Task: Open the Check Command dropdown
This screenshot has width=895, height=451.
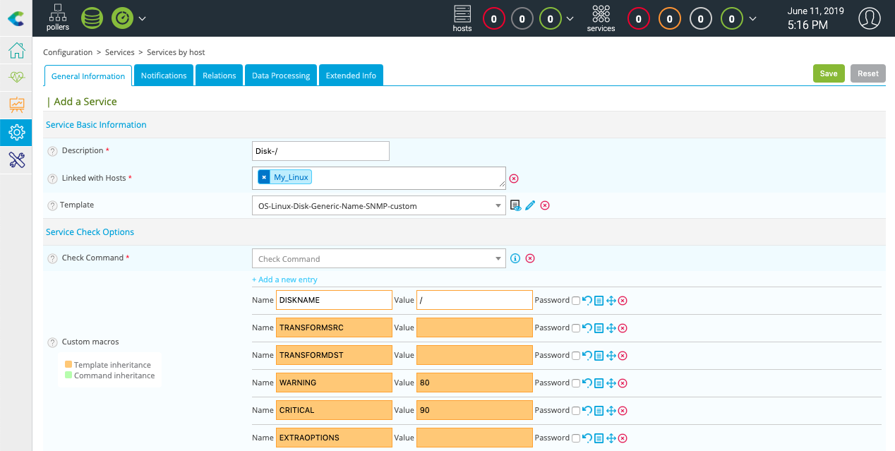Action: [x=379, y=258]
